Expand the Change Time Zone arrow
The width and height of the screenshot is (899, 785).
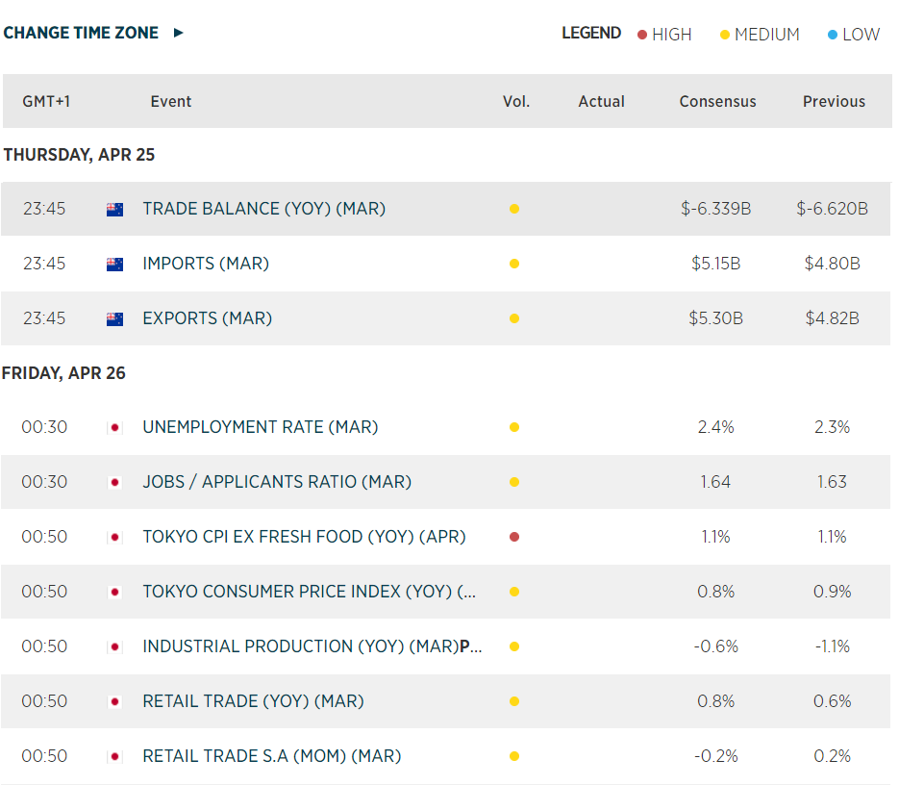coord(178,33)
